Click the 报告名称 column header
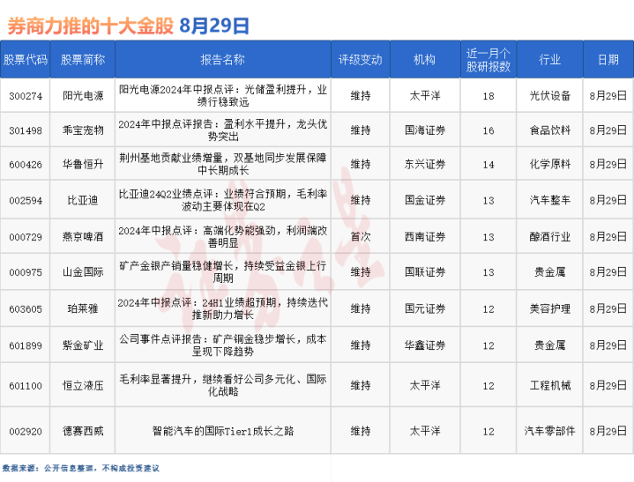The width and height of the screenshot is (634, 482). pos(223,60)
